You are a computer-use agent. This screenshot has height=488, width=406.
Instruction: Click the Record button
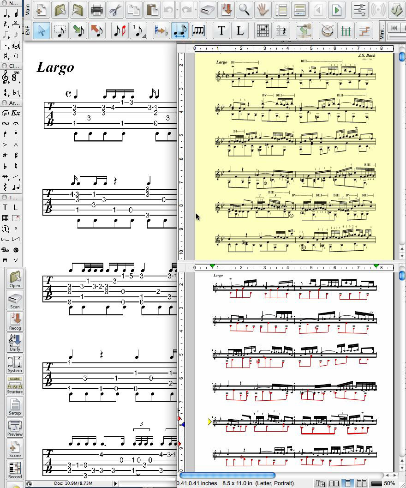(15, 470)
